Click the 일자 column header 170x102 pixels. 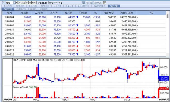tap(10, 13)
